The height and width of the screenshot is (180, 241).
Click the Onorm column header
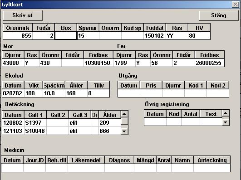(110, 28)
